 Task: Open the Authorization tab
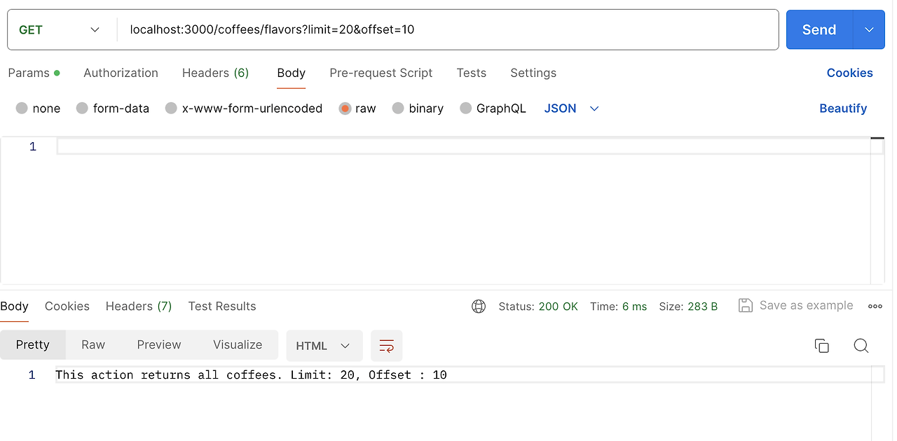(121, 73)
